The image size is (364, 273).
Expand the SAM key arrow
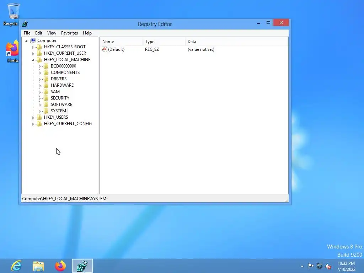[40, 92]
